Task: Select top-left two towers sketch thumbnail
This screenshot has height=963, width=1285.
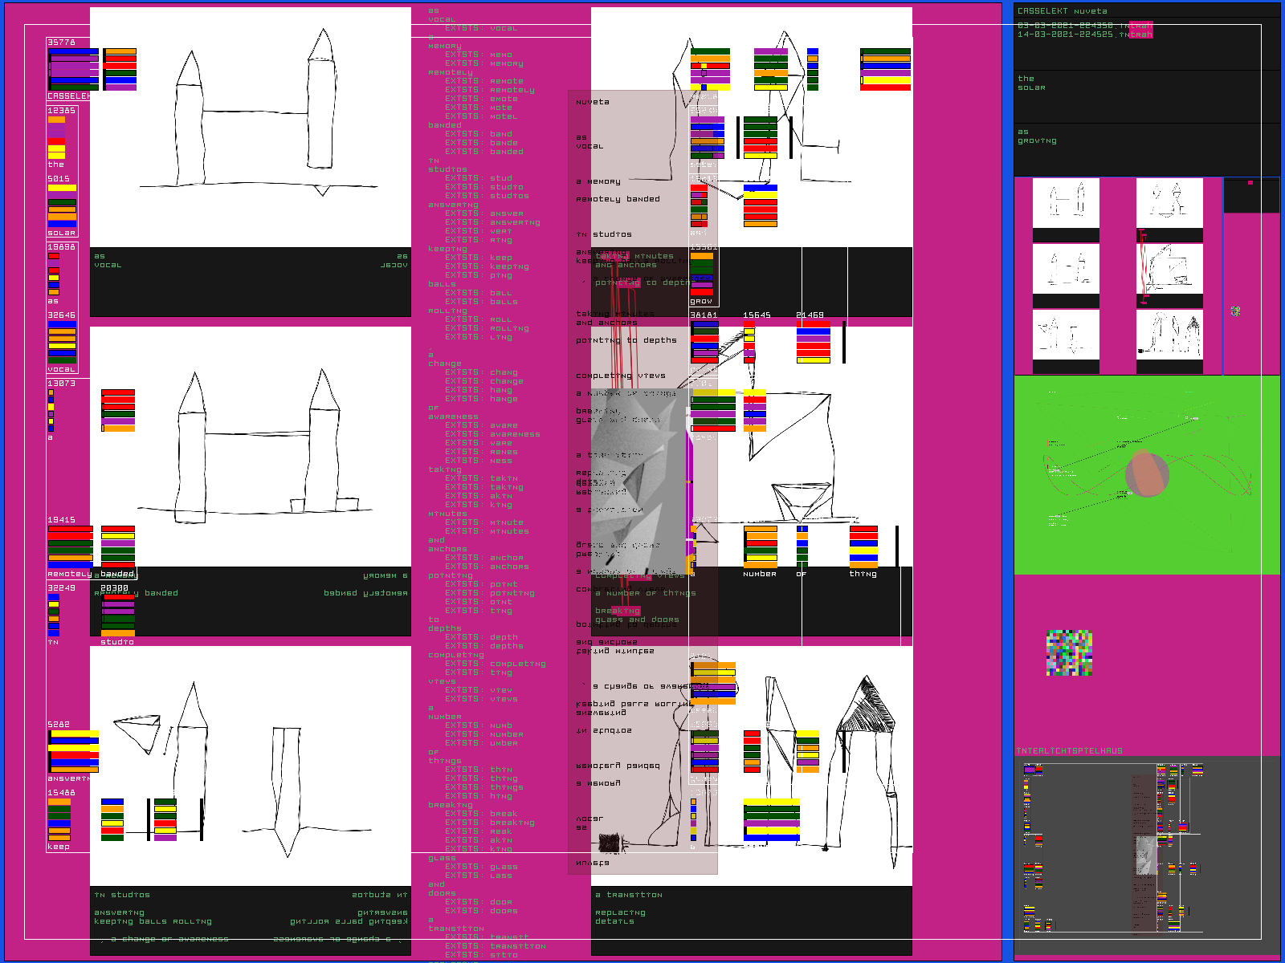Action: click(1066, 203)
